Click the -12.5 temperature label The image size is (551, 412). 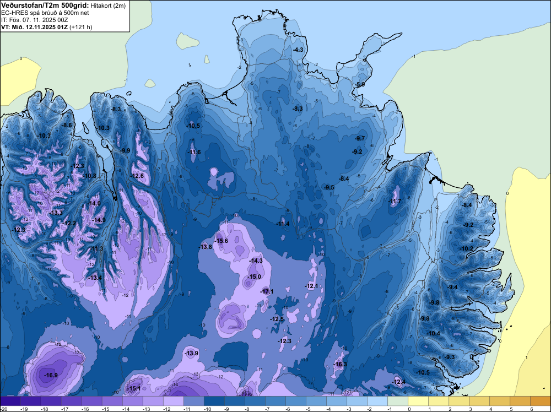click(277, 319)
